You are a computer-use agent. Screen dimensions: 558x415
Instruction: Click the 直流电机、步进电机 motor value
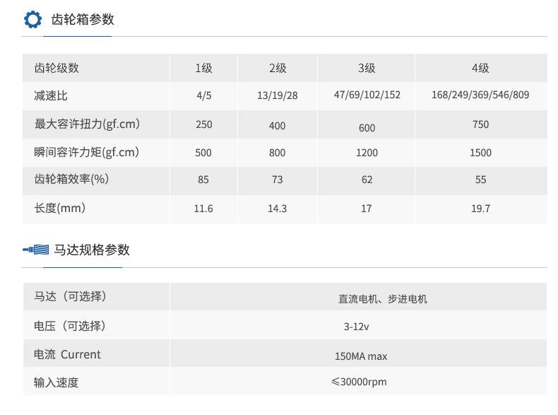[382, 299]
